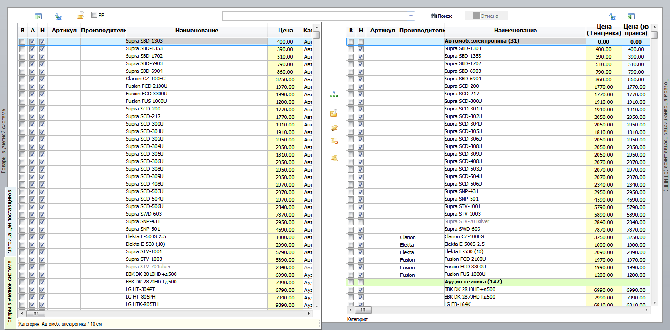The image size is (670, 330).
Task: Click the blue letters icon above the left table
Action: click(x=58, y=16)
